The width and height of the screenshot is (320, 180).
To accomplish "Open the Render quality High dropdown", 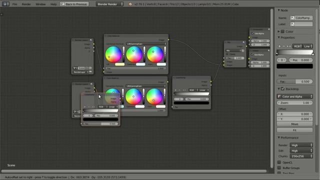I will coord(301,145).
